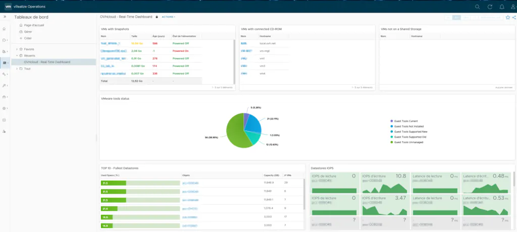Expand the Tout folder node
The height and width of the screenshot is (232, 517).
[x=17, y=69]
